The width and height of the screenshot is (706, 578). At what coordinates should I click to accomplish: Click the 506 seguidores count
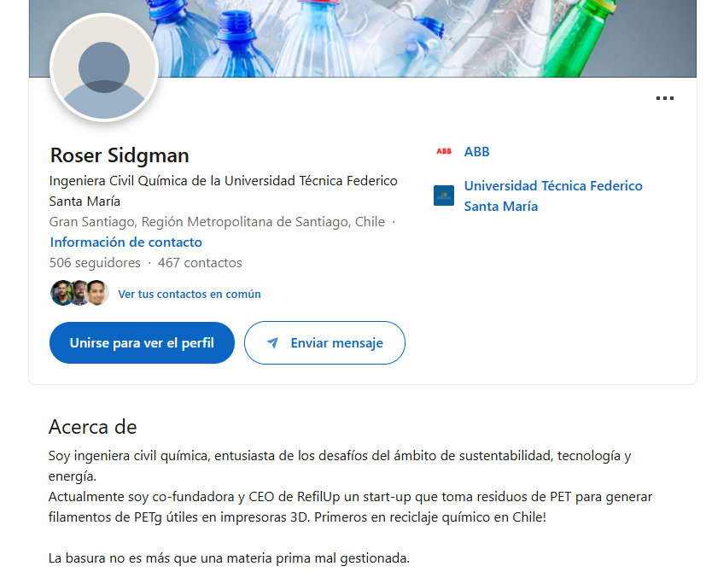click(95, 263)
